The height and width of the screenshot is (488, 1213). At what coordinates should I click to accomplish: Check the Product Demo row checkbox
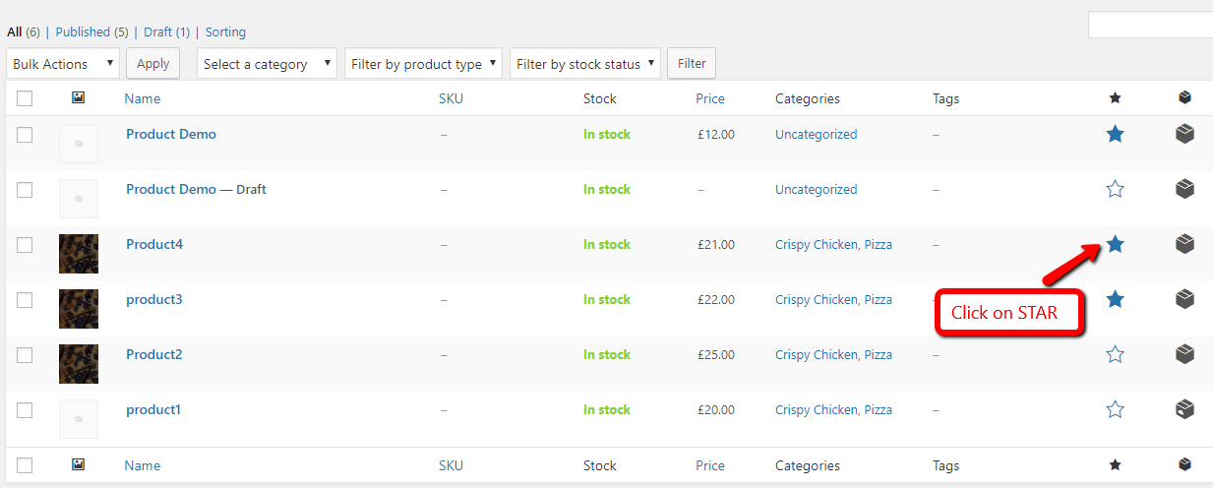click(25, 135)
